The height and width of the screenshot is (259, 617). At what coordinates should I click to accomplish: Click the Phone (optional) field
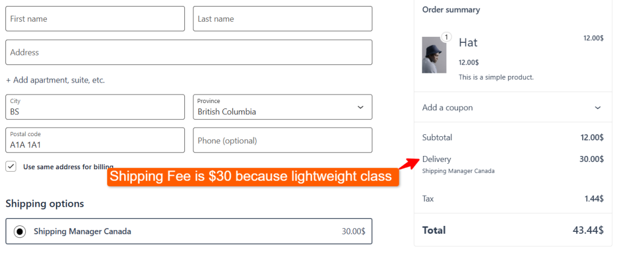pos(282,140)
